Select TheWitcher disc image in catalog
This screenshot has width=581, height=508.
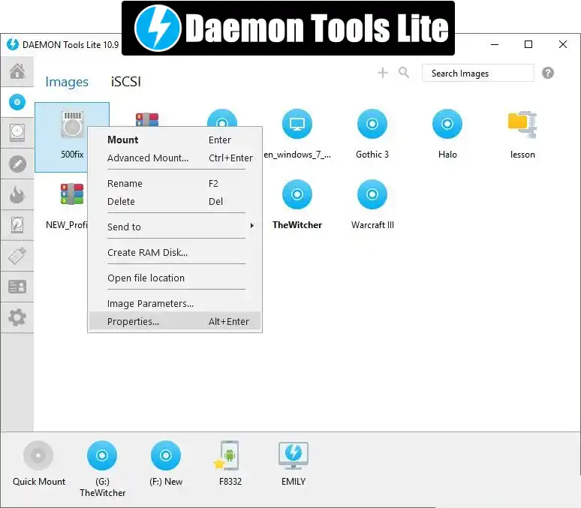tap(297, 194)
